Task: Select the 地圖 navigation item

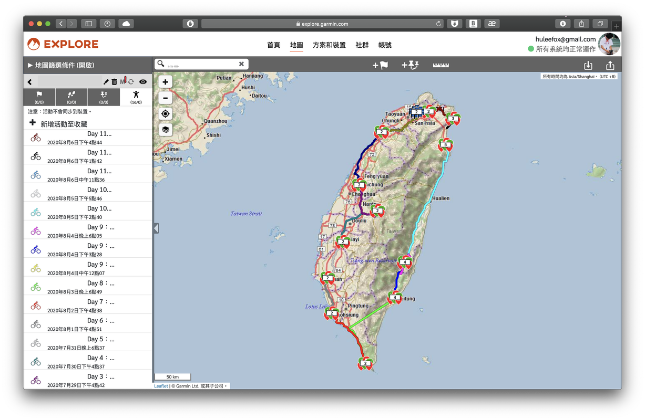Action: tap(296, 45)
